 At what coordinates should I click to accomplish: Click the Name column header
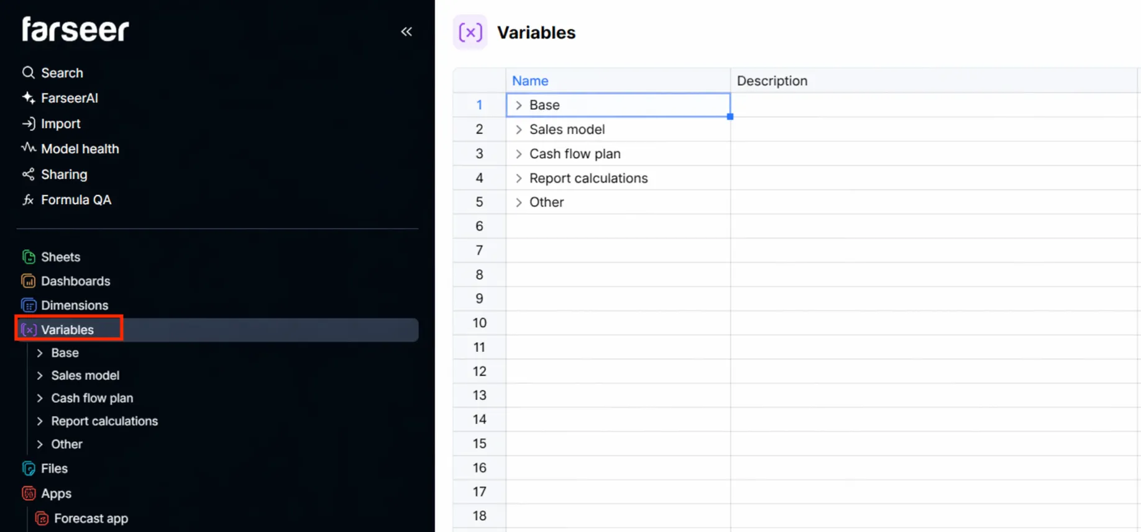point(530,81)
